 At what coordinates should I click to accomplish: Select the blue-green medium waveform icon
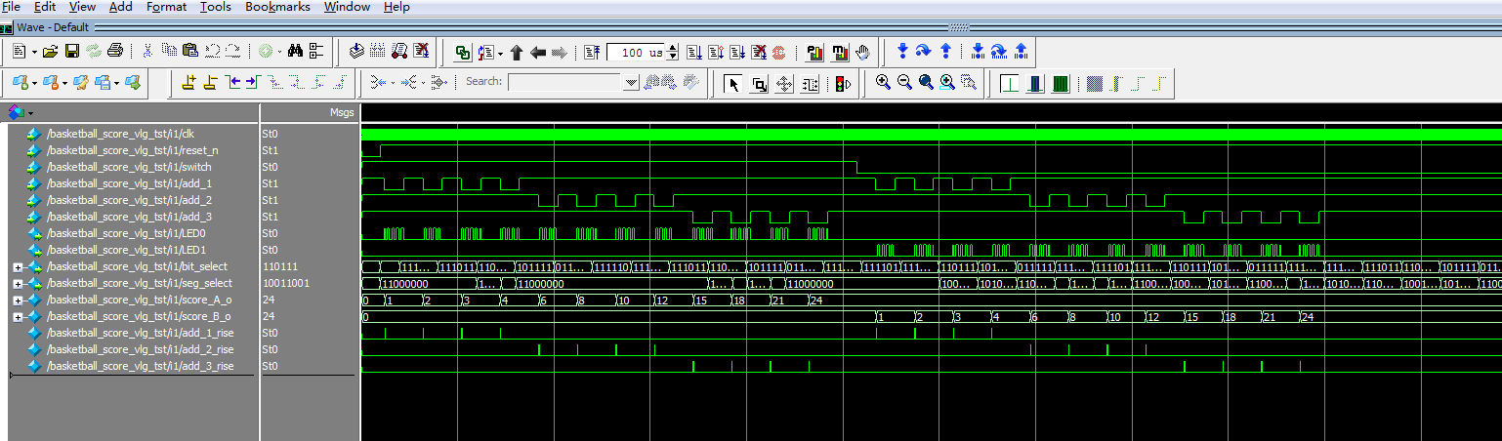[1036, 84]
